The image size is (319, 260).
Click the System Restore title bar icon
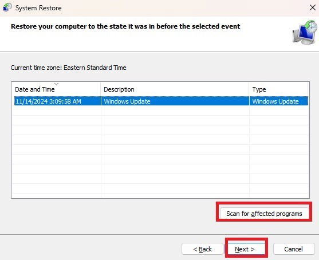[x=7, y=7]
